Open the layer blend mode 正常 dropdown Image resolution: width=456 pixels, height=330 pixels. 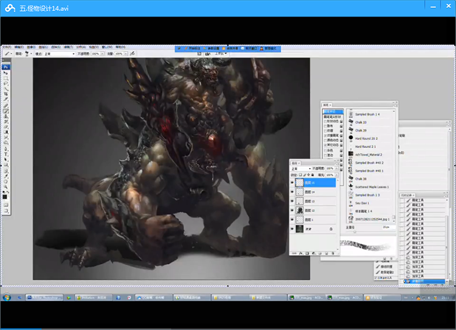point(301,169)
